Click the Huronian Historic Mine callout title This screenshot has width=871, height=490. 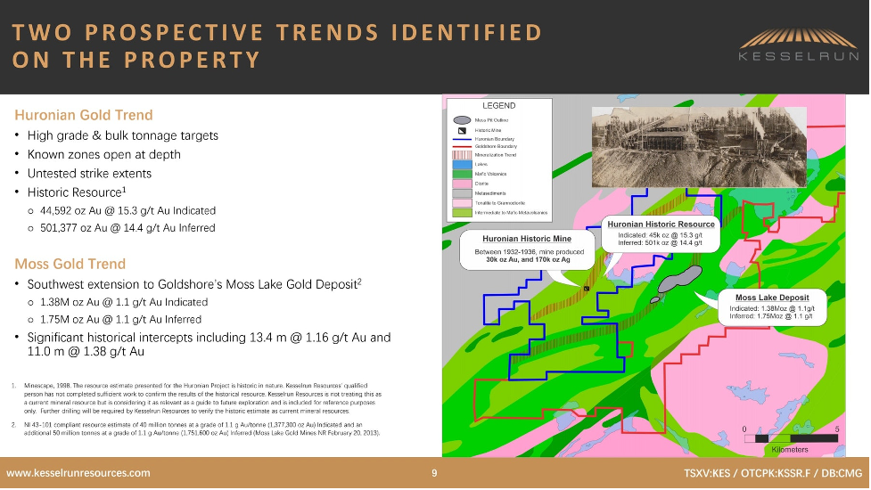[527, 239]
